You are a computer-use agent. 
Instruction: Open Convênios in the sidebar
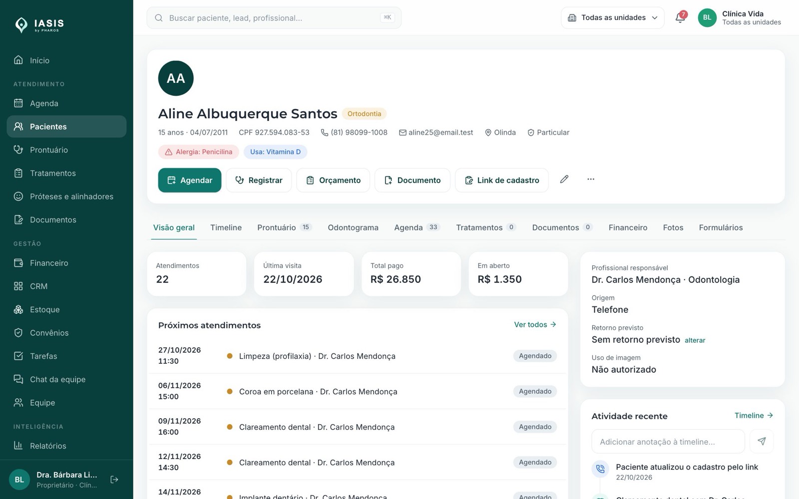(x=66, y=333)
